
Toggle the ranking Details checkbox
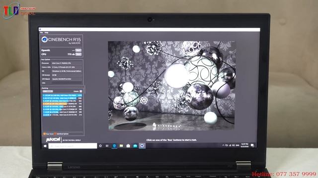pos(80,91)
